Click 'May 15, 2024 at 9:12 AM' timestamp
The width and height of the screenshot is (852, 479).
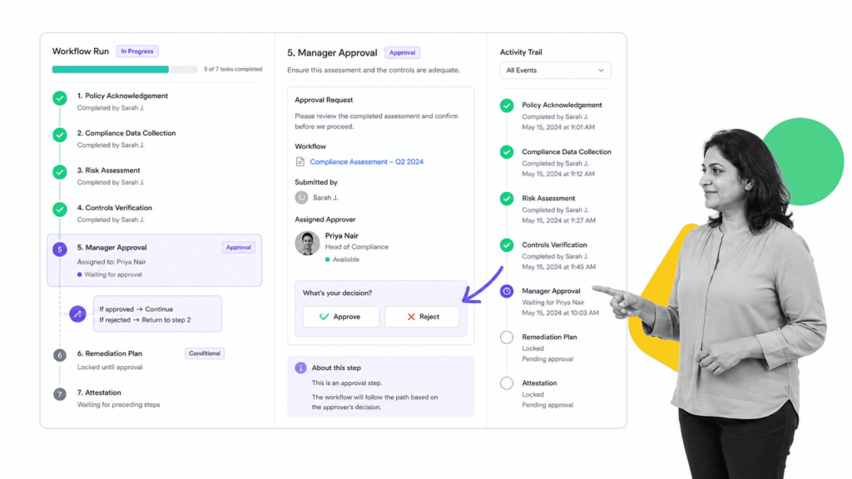point(558,174)
